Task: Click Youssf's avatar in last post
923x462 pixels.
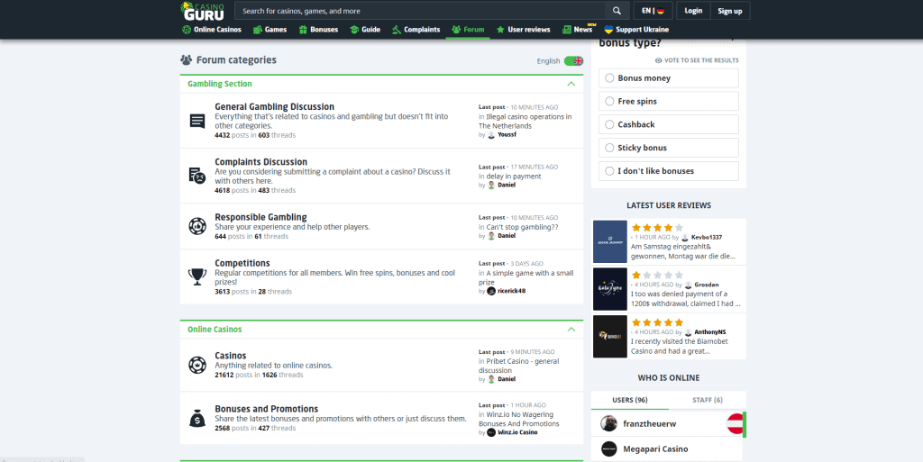Action: pyautogui.click(x=491, y=134)
